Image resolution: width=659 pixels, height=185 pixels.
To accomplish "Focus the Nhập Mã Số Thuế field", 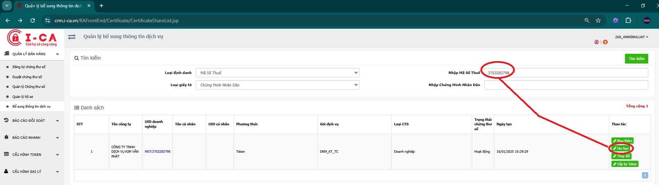I will click(x=566, y=73).
